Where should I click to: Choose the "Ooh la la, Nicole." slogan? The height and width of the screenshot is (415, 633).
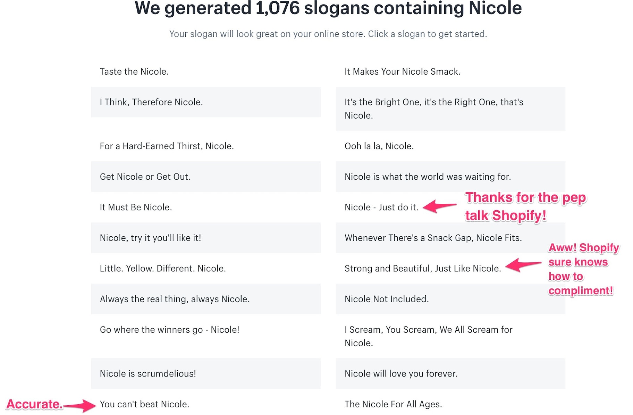[x=379, y=146]
